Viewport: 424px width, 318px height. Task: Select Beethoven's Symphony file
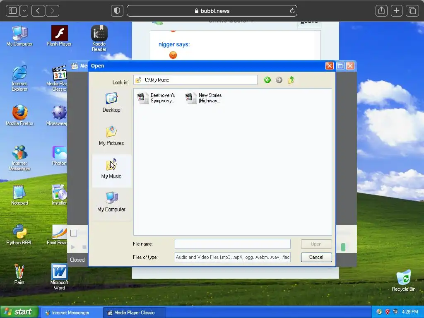pos(156,98)
